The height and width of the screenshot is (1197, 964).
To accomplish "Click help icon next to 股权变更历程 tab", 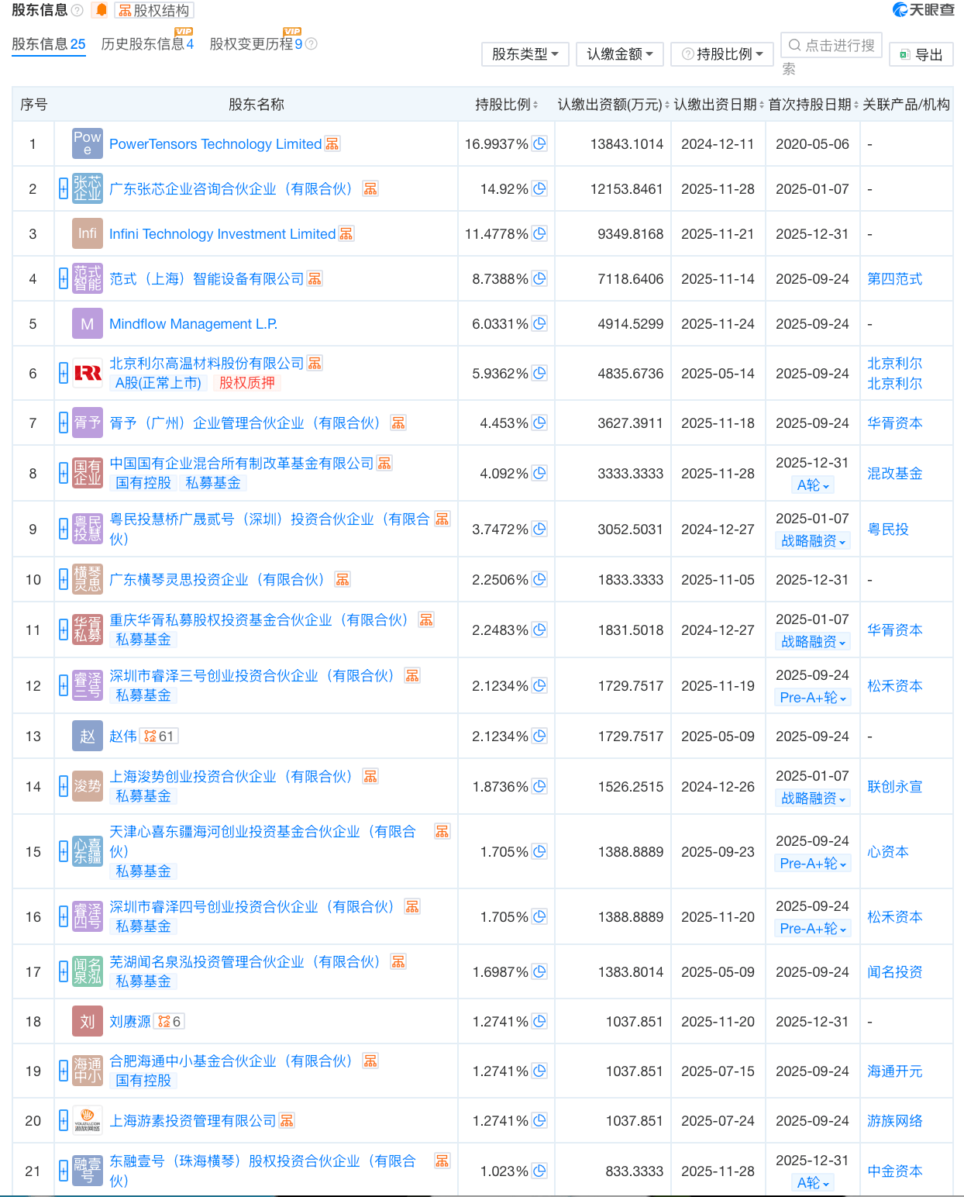I will tap(312, 44).
